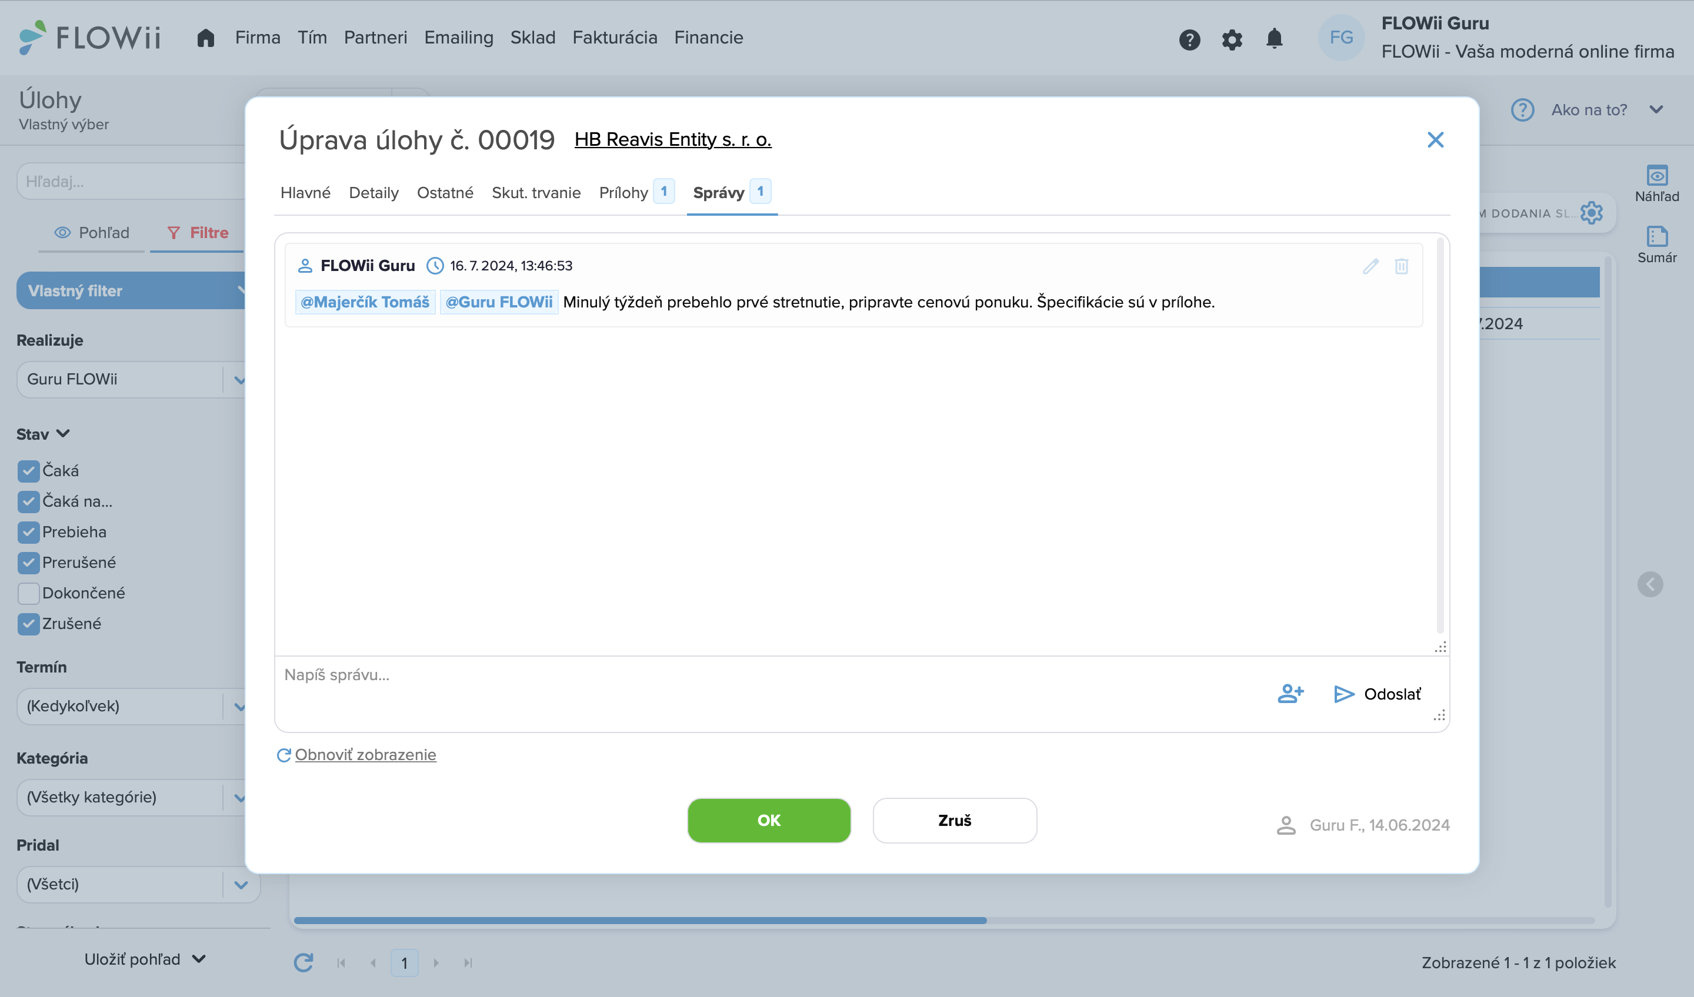Viewport: 1694px width, 997px height.
Task: Delete the message with trash icon
Action: pyautogui.click(x=1402, y=266)
